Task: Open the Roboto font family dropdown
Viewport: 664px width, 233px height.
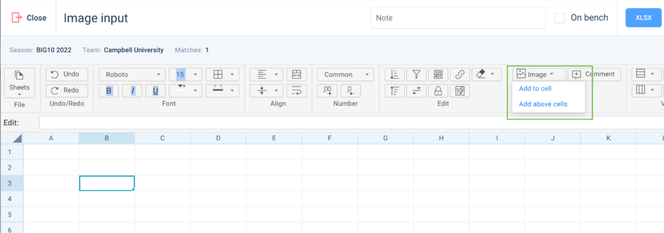Action: [132, 75]
